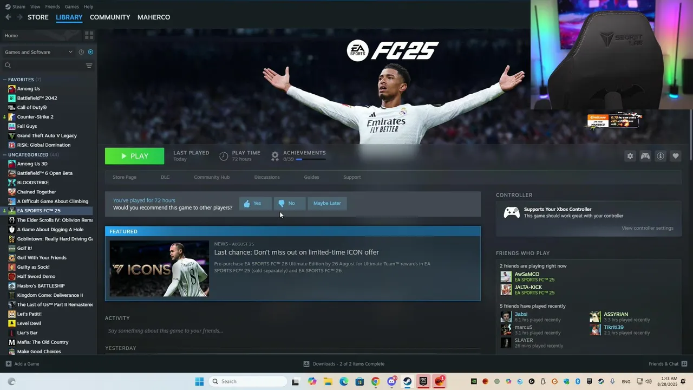The width and height of the screenshot is (693, 390).
Task: Open the Store Page link
Action: pos(125,177)
